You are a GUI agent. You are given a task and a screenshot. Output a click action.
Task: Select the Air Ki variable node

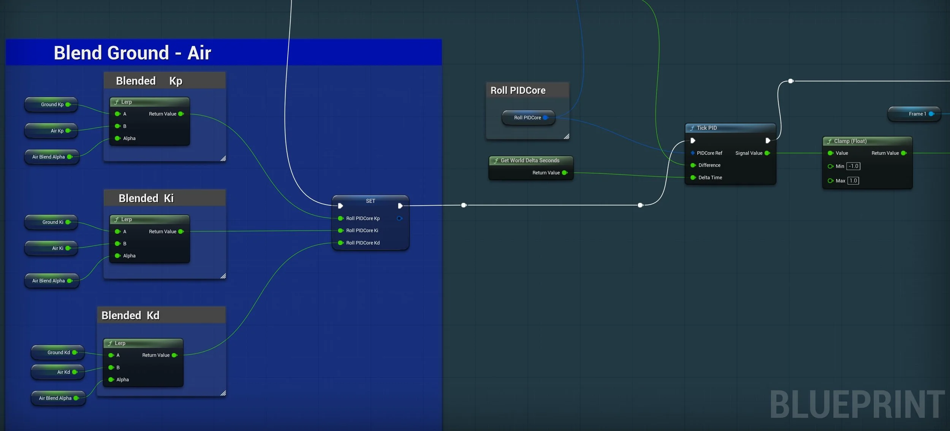pos(51,248)
